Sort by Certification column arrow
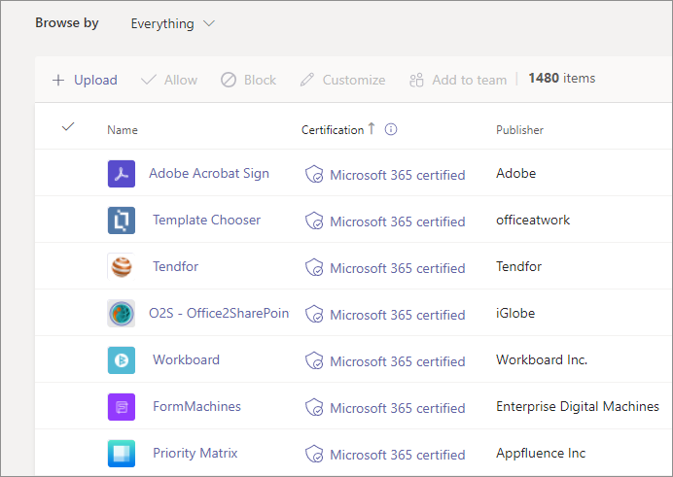The height and width of the screenshot is (477, 673). pyautogui.click(x=372, y=128)
